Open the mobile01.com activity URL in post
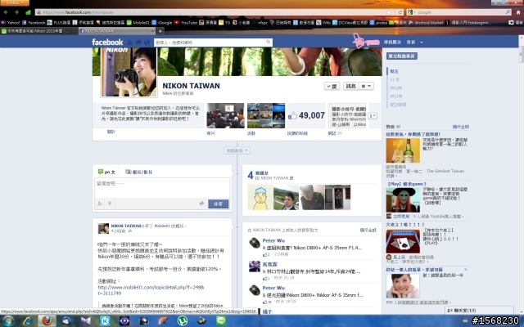Viewport: 524px width, 327px height. [x=151, y=290]
